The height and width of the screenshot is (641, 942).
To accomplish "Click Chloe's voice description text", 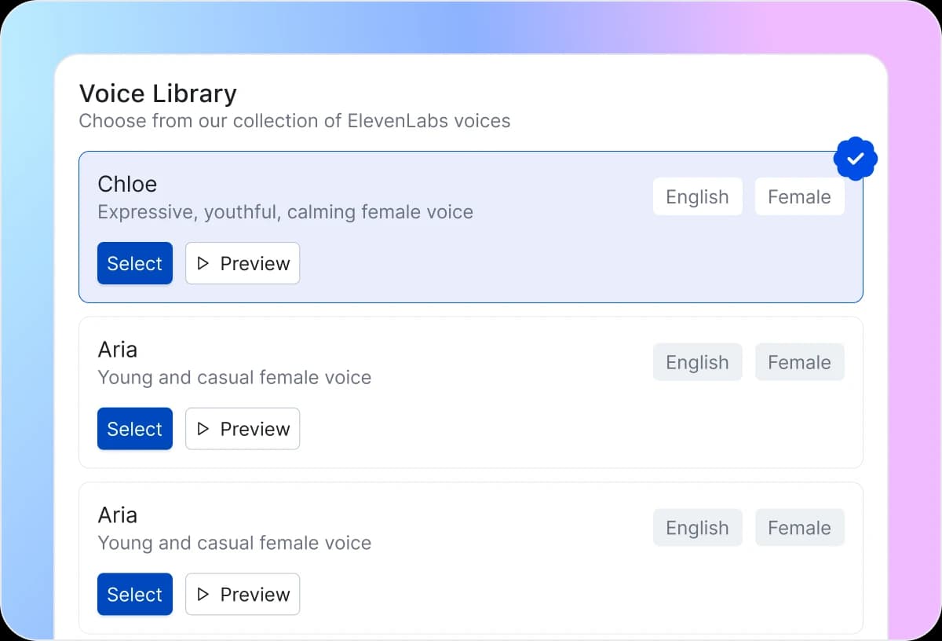I will coord(285,211).
